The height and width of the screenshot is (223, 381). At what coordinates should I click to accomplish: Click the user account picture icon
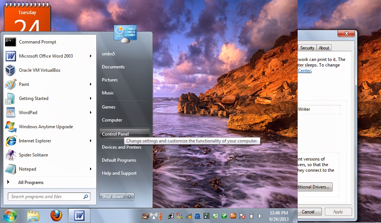(x=125, y=34)
